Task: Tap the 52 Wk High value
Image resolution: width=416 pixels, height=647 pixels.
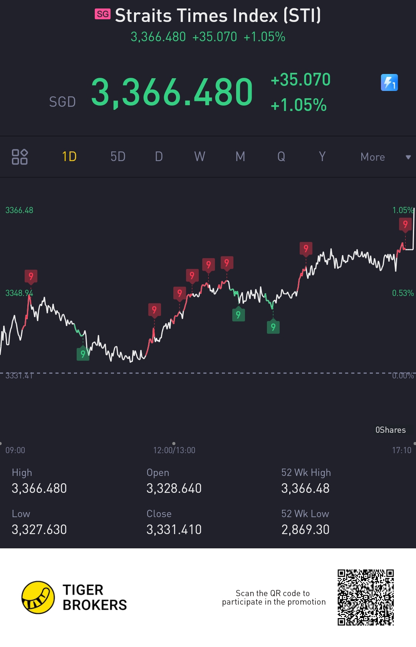Action: point(305,489)
